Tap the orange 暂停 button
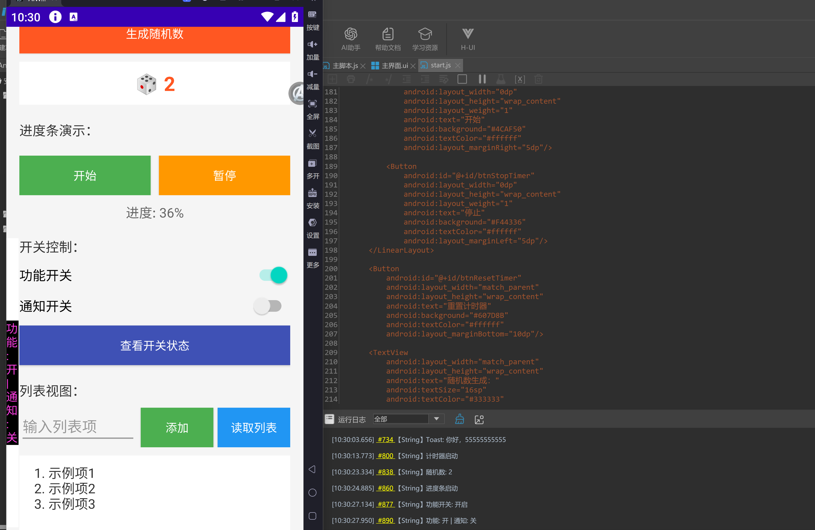The height and width of the screenshot is (530, 815). click(x=224, y=176)
